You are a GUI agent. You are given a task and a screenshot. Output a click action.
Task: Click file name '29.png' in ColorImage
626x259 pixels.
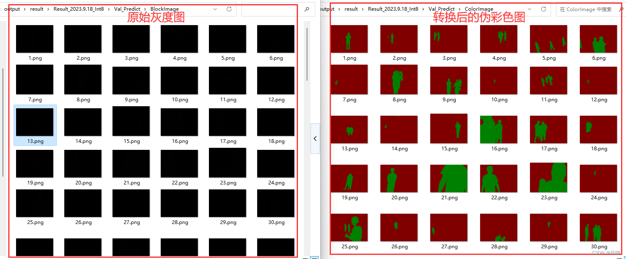(x=549, y=247)
